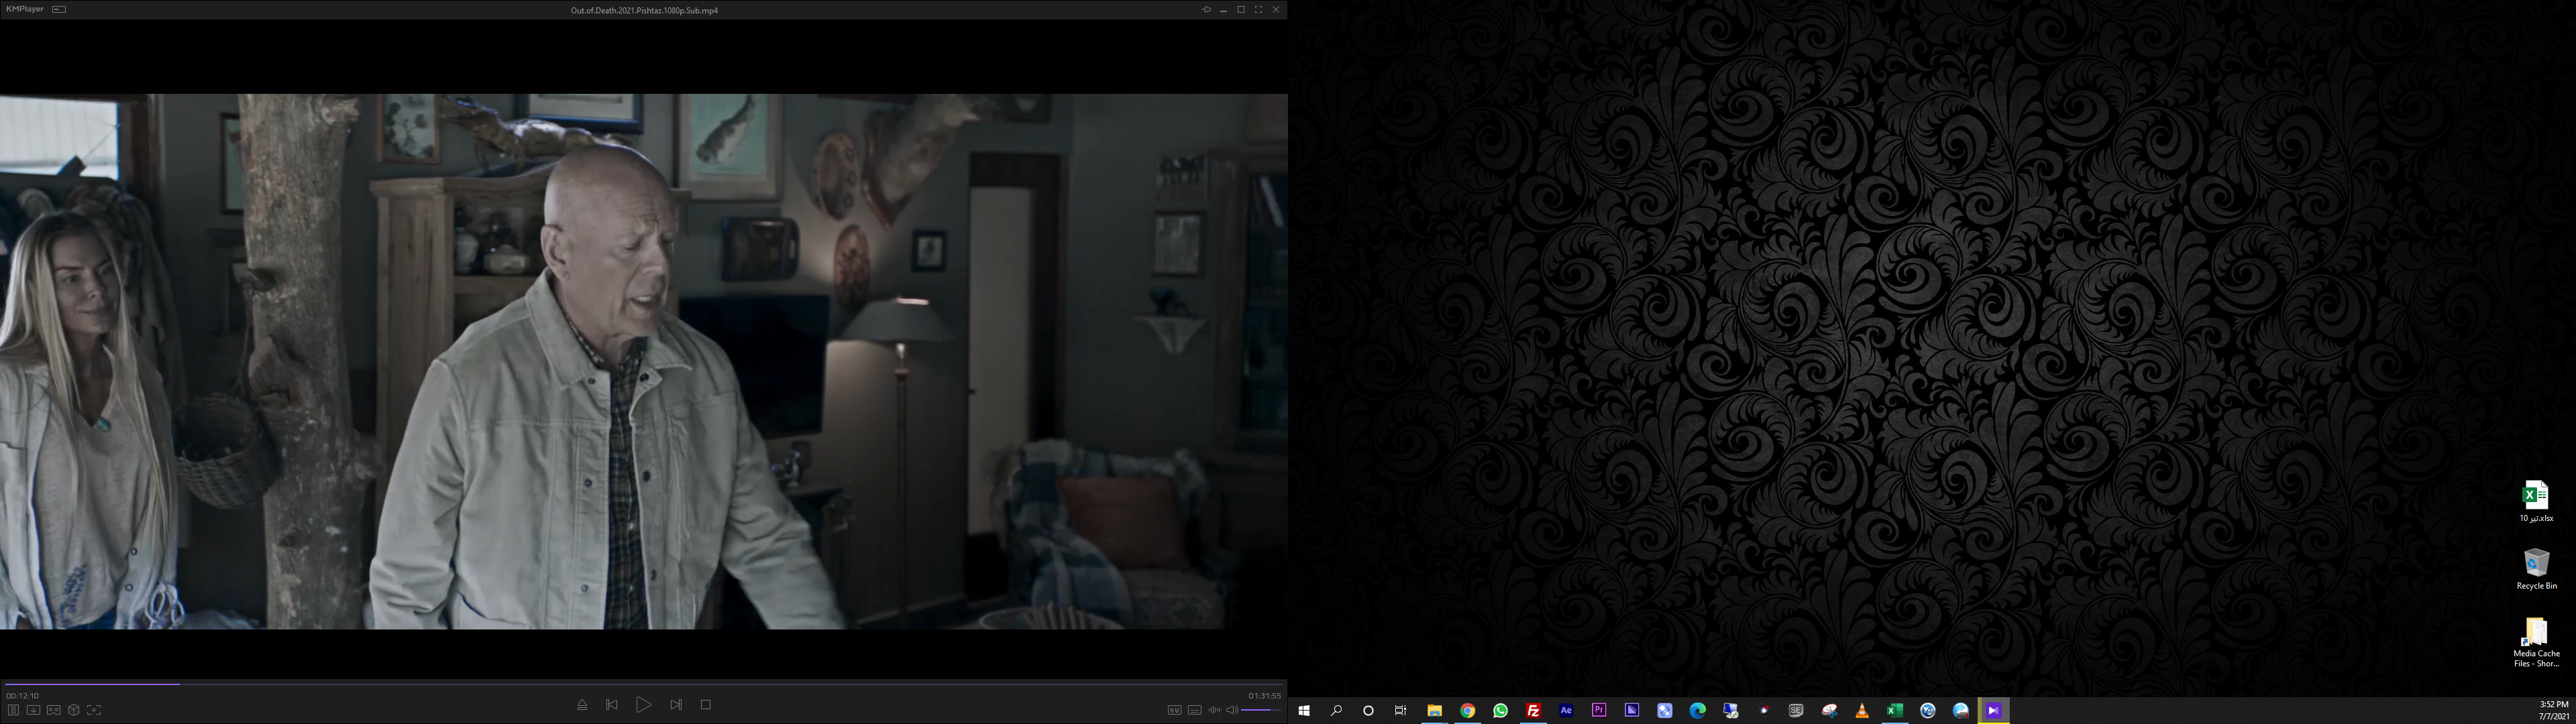Click the download video icon
The height and width of the screenshot is (724, 2576).
(x=33, y=710)
